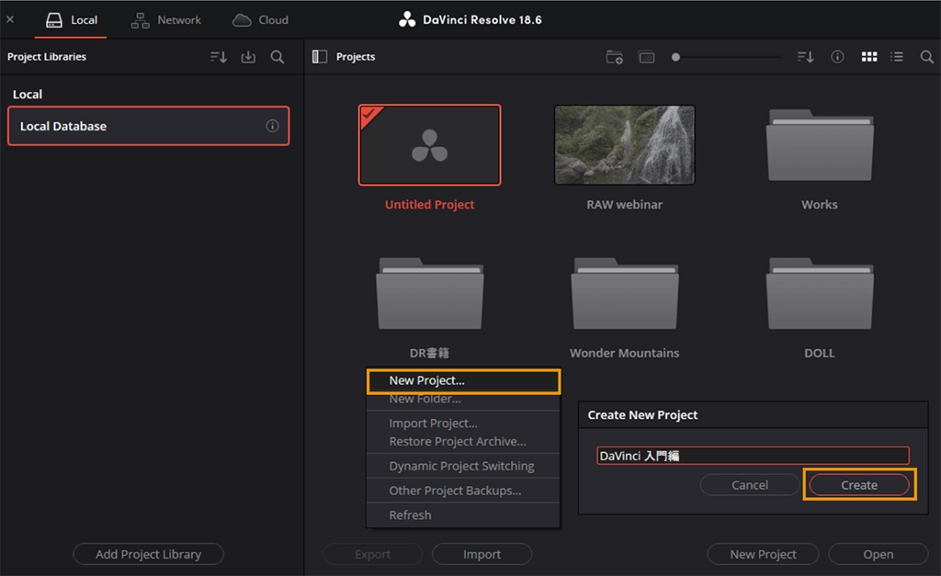941x576 pixels.
Task: Select the Local Database library
Action: tap(148, 126)
